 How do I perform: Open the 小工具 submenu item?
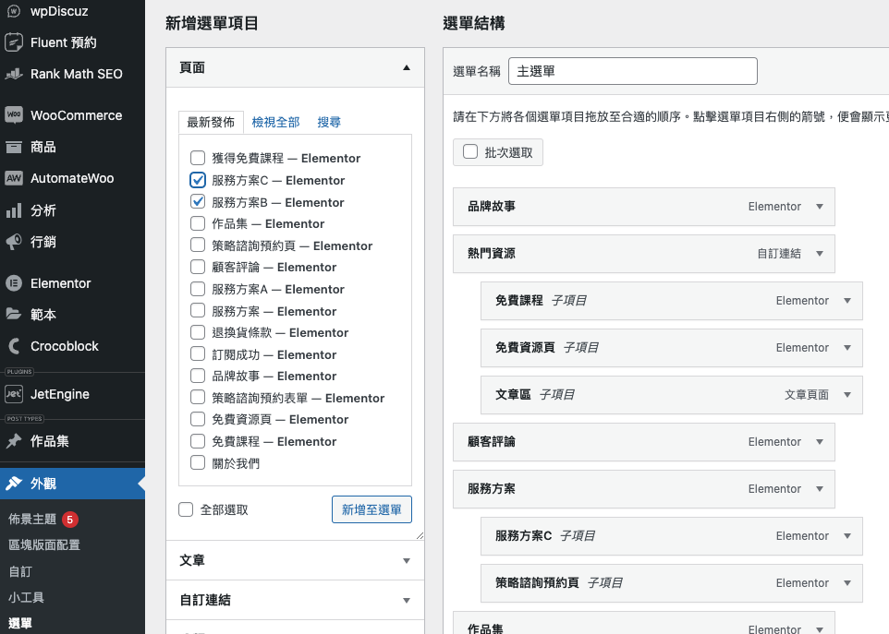coord(26,597)
